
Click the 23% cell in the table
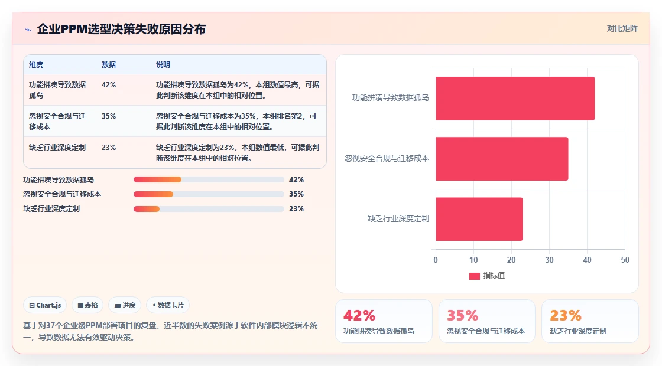pyautogui.click(x=109, y=147)
